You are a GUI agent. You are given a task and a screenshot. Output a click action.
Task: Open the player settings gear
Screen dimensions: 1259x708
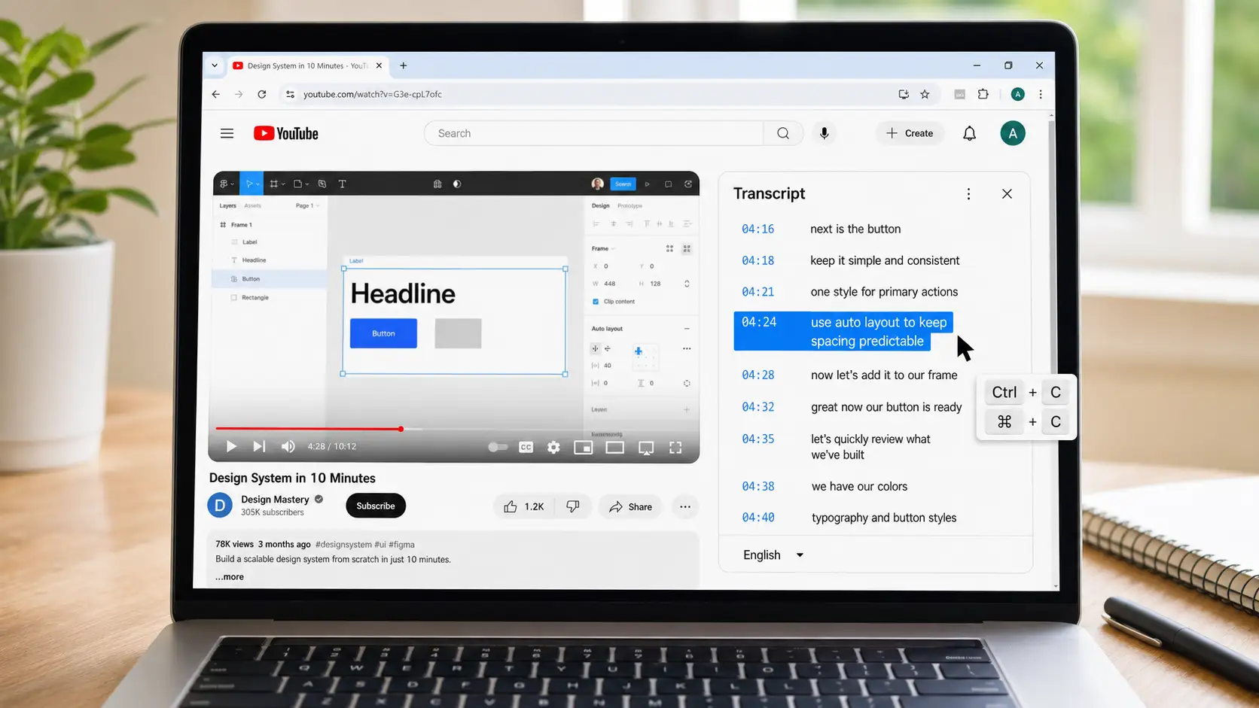click(x=553, y=447)
